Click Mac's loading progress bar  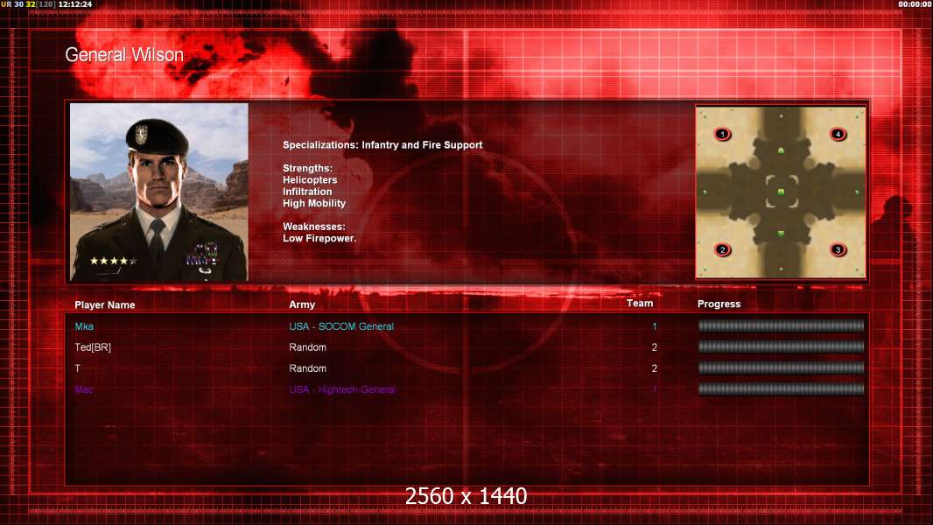point(781,389)
